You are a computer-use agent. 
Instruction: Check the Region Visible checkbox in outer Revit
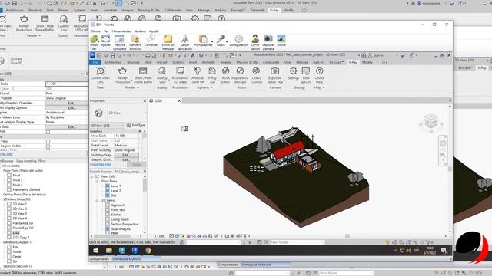pyautogui.click(x=48, y=146)
